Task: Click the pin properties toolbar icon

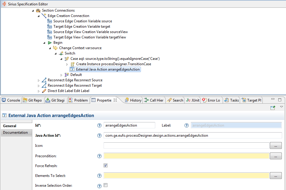Action: (273, 108)
